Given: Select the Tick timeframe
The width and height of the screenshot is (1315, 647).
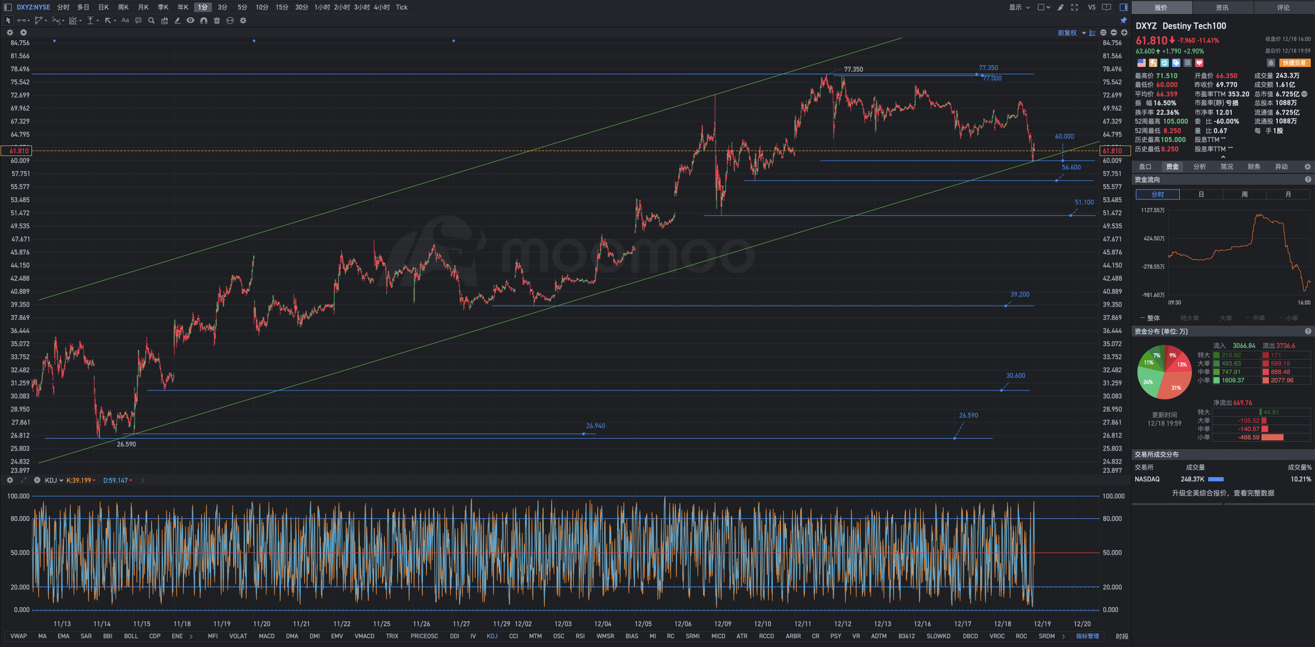Looking at the screenshot, I should click(x=402, y=7).
